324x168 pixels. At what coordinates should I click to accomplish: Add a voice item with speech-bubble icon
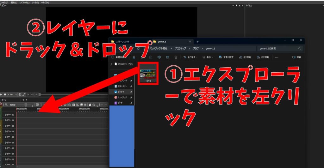pyautogui.click(x=37, y=105)
